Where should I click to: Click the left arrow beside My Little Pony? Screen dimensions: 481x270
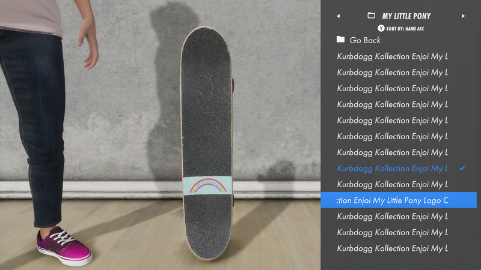(x=339, y=16)
